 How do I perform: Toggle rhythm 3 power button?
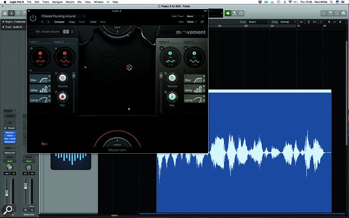(162, 48)
